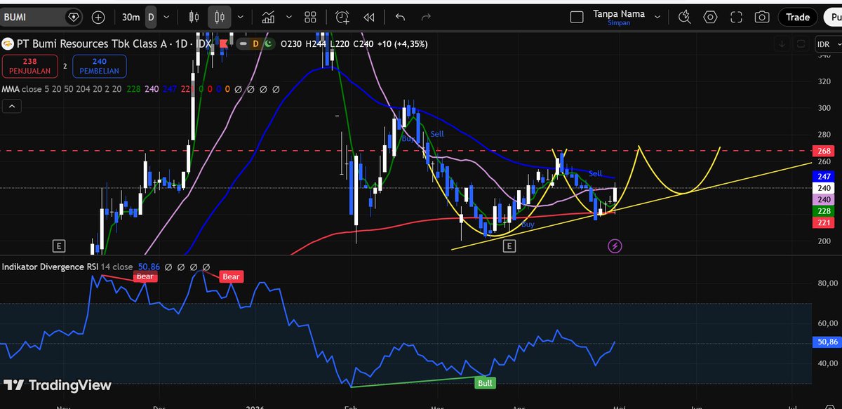Click the red 221 MA price label
This screenshot has width=842, height=409.
point(824,222)
